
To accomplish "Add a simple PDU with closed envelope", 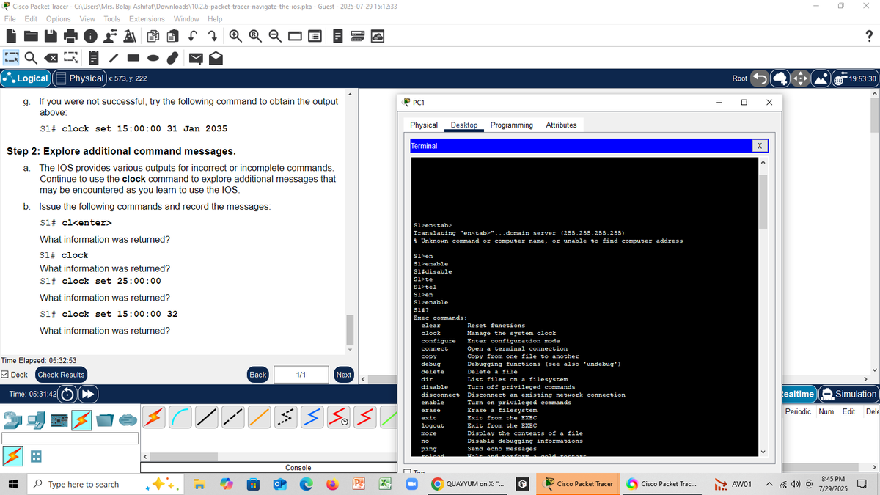I will coord(197,57).
